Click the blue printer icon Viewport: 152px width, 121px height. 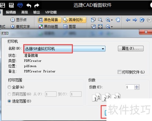click(x=20, y=5)
